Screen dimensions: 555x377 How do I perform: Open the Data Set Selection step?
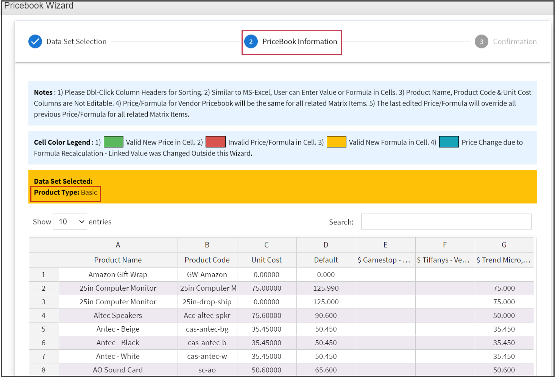[76, 42]
